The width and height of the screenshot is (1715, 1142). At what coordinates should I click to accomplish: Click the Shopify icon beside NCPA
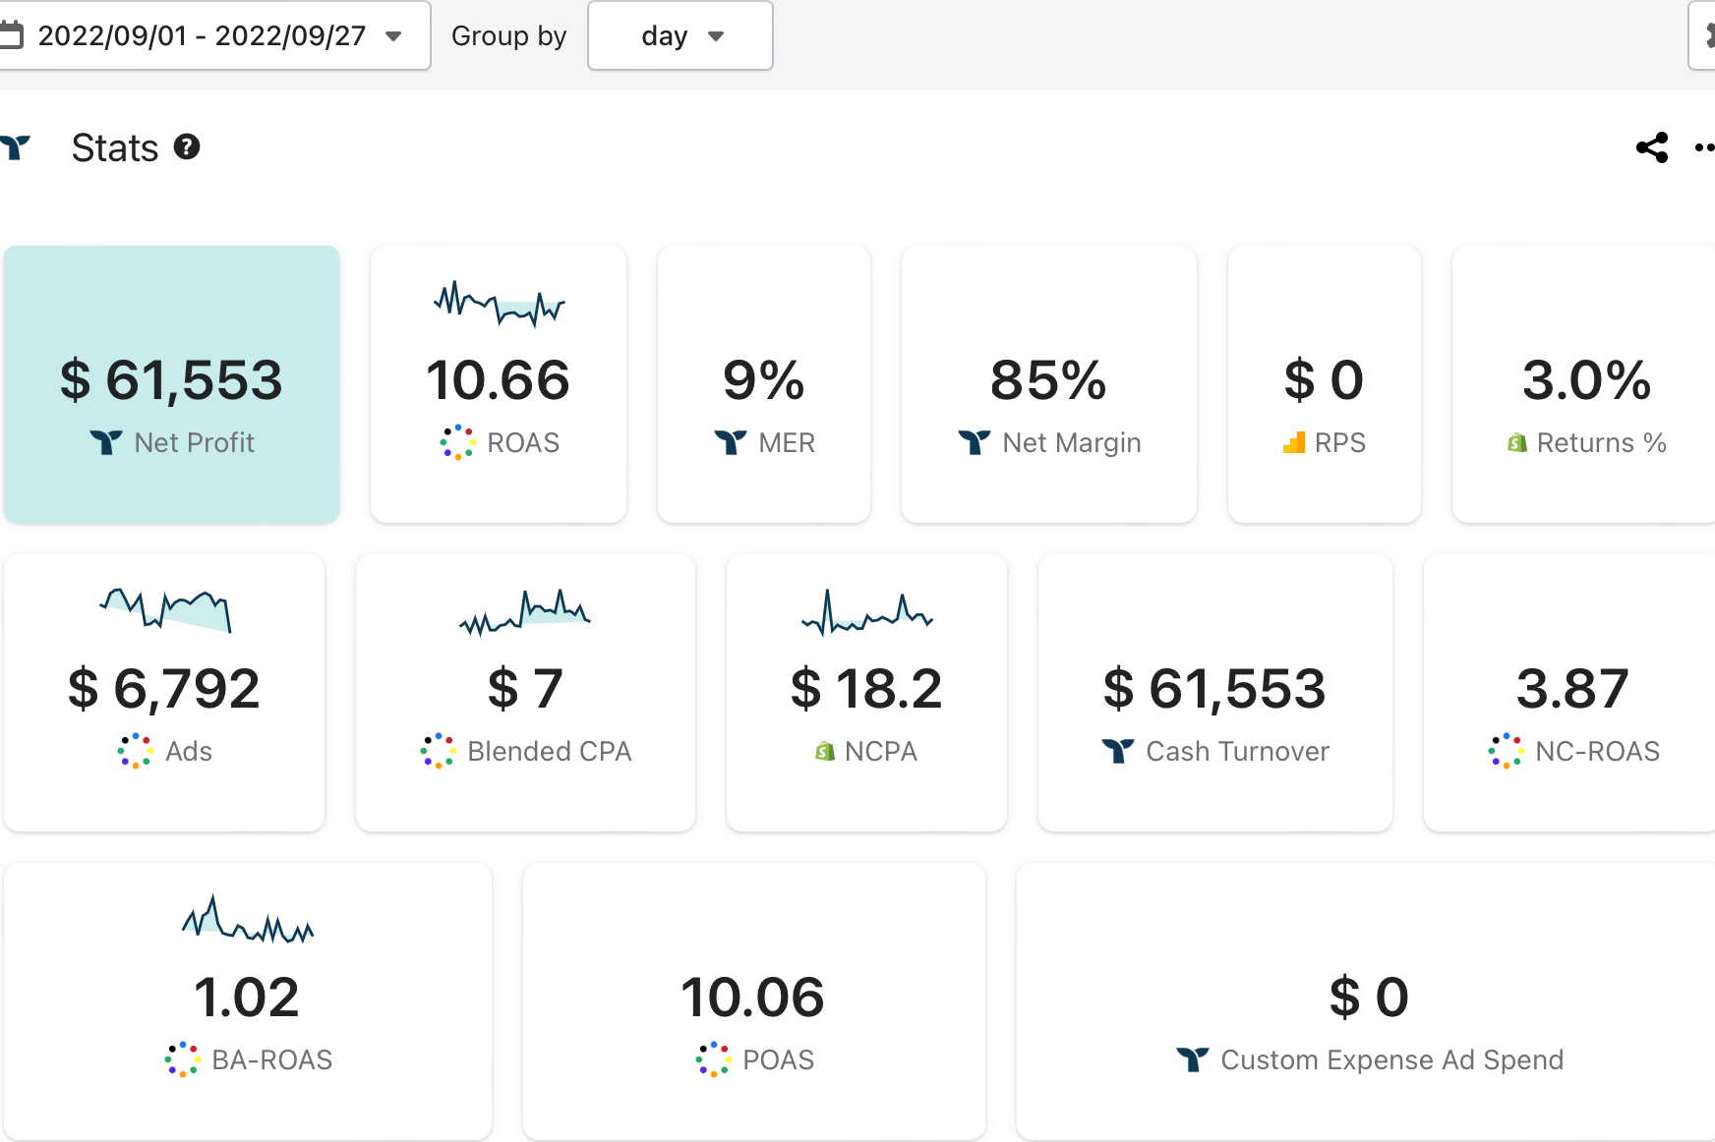(825, 752)
